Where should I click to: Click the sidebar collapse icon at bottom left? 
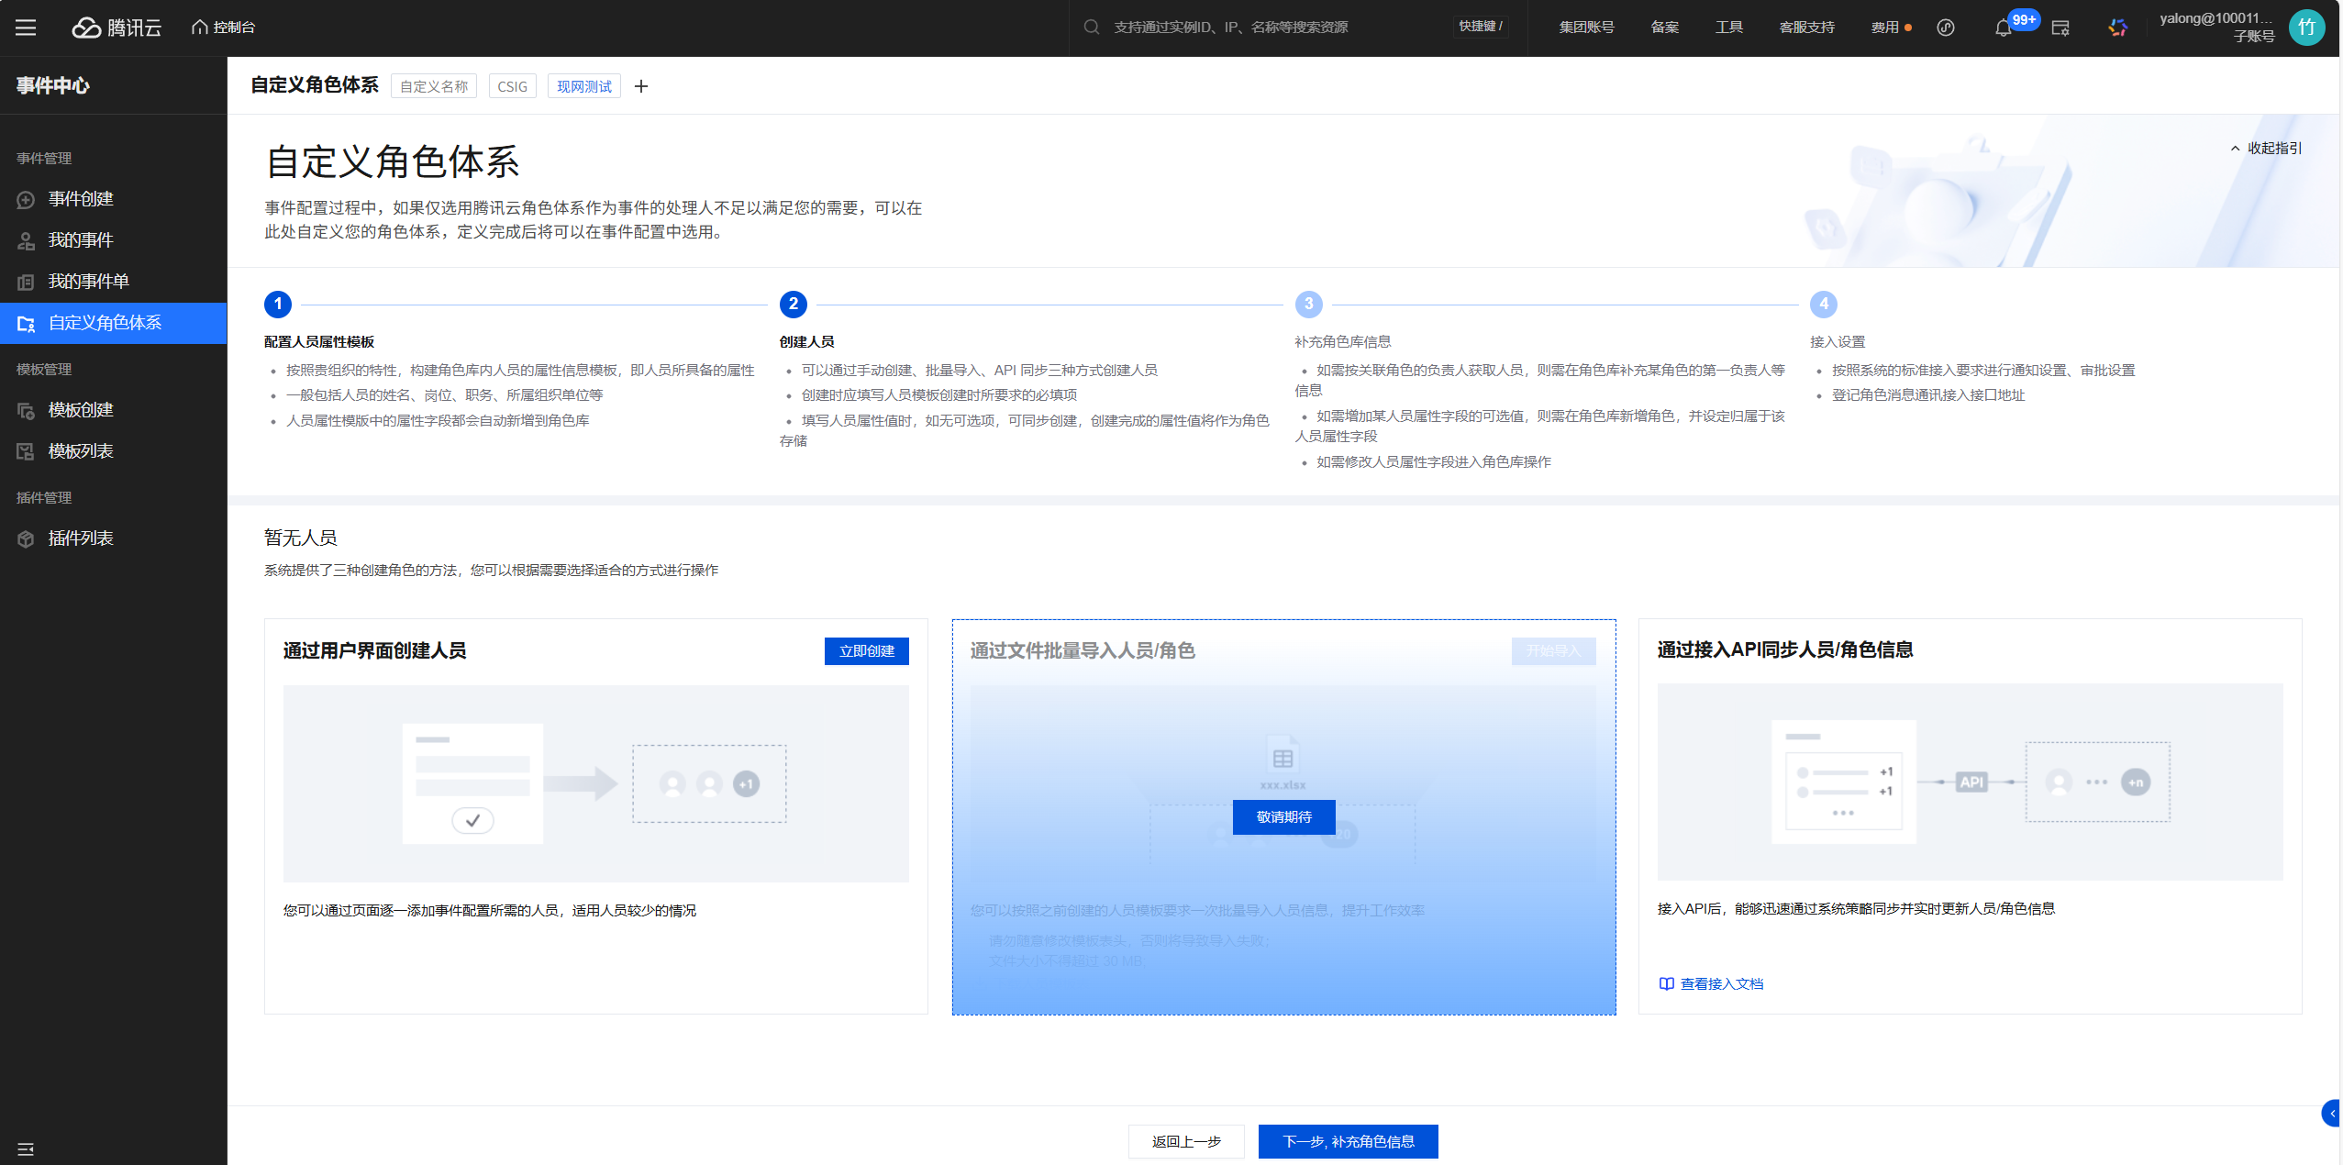click(x=26, y=1148)
